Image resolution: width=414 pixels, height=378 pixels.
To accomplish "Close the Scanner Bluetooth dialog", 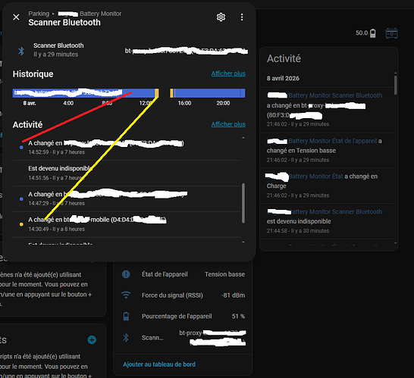I will click(16, 17).
